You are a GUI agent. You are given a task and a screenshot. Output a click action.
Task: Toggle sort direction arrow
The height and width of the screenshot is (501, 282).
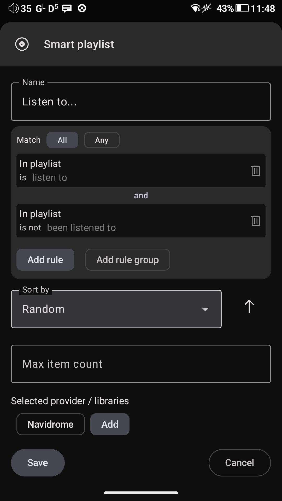(249, 306)
